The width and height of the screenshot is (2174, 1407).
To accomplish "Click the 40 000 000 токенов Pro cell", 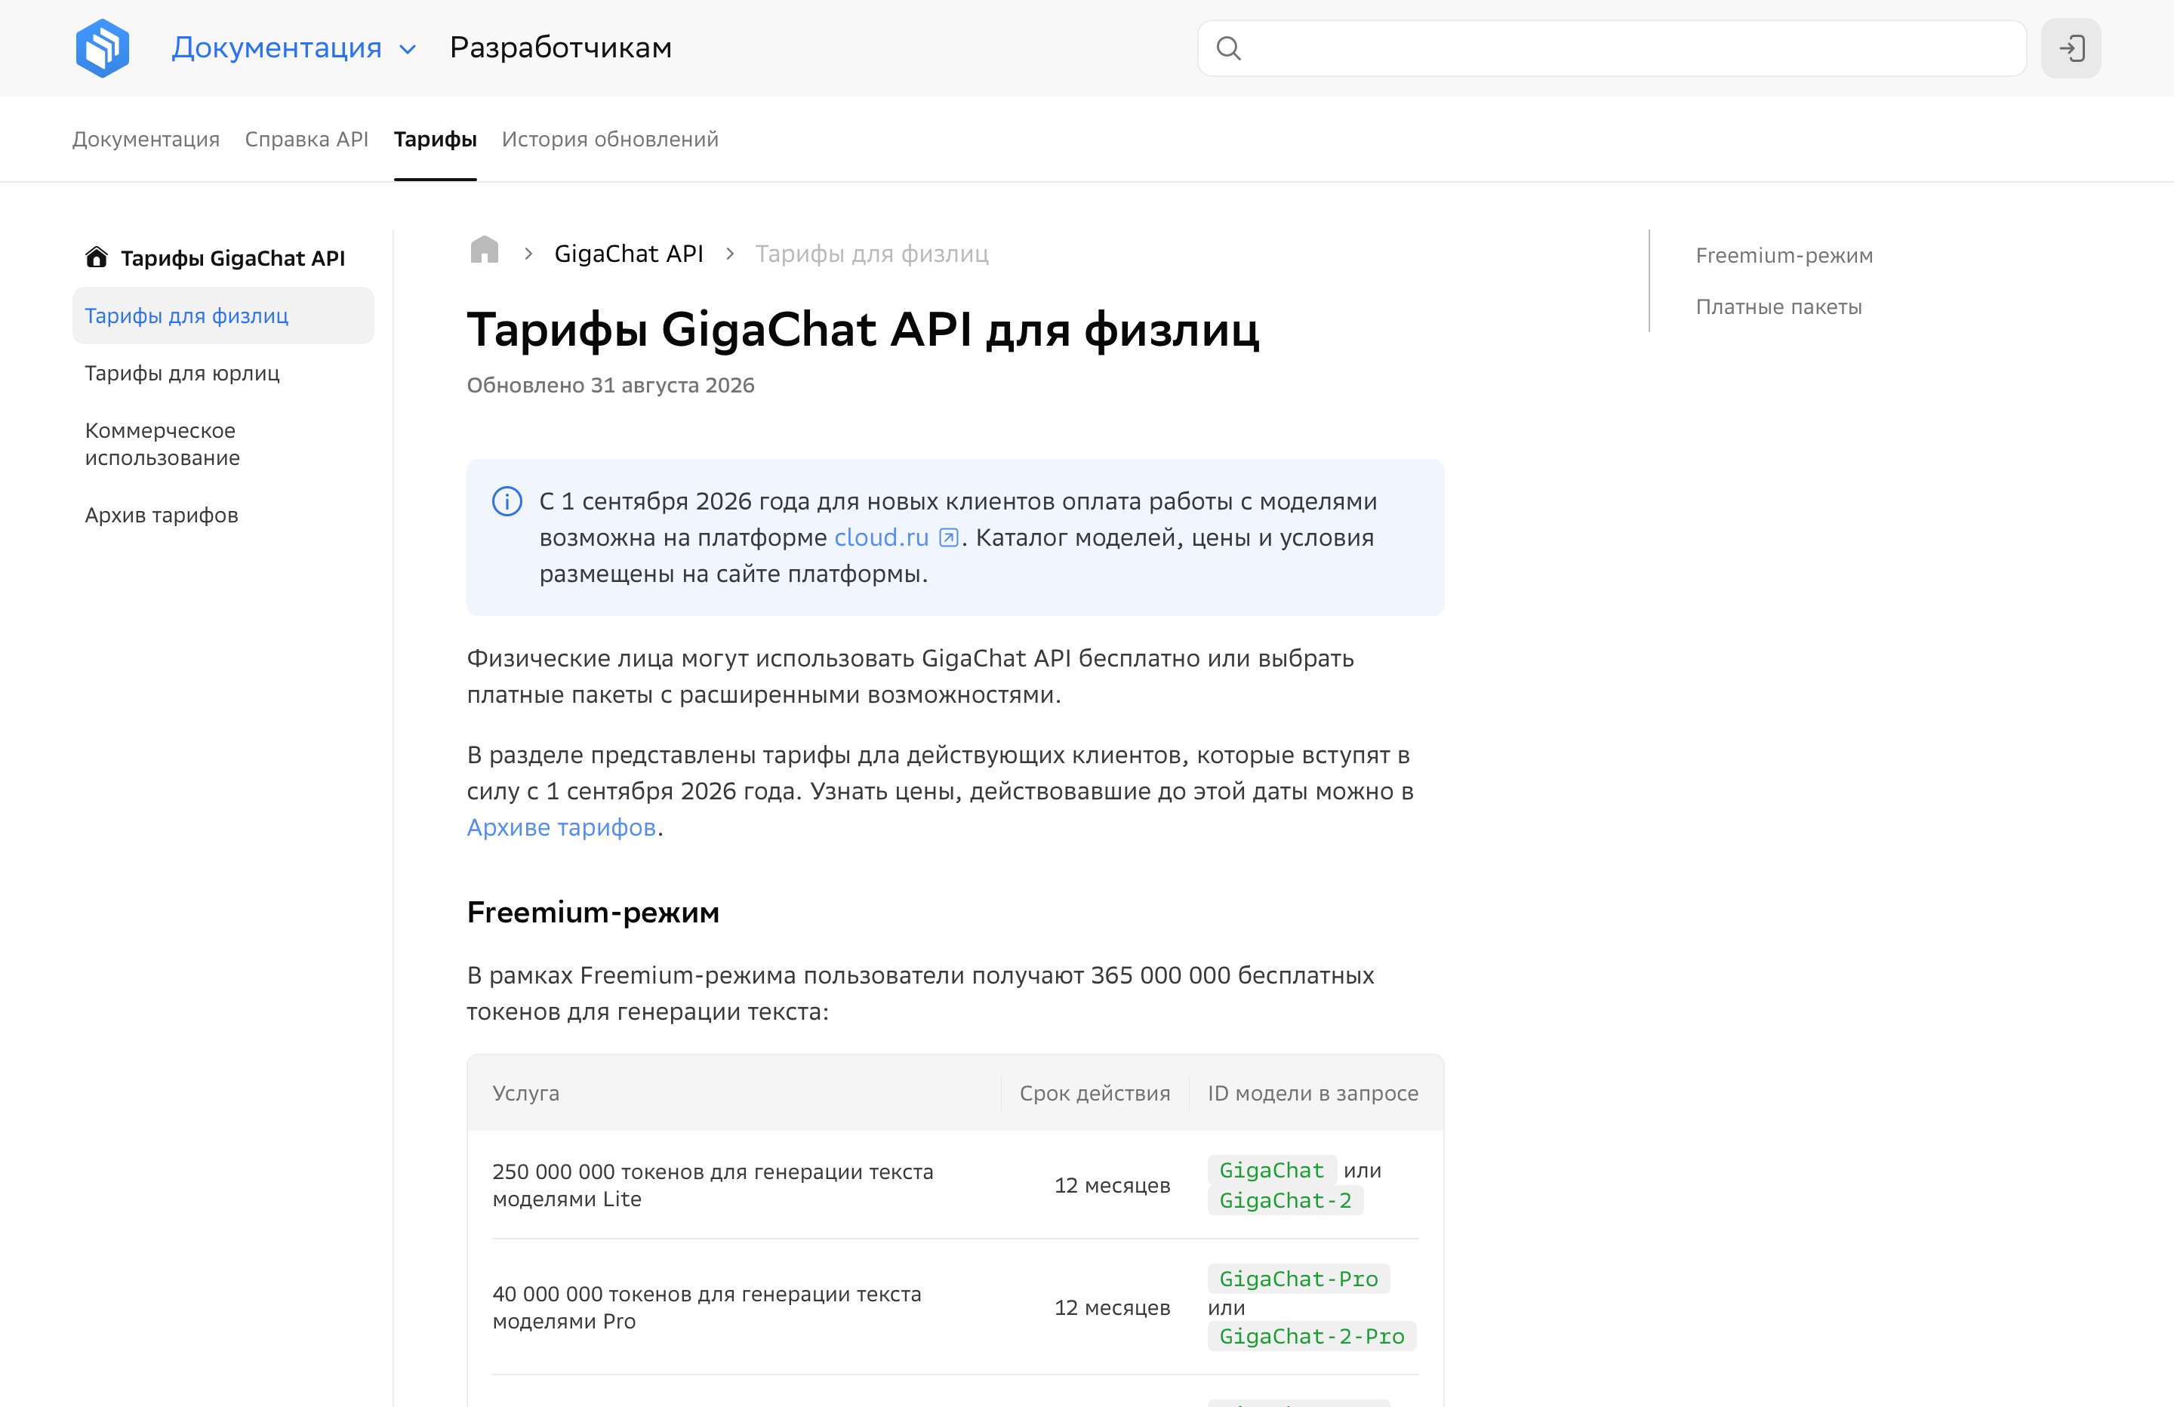I will pyautogui.click(x=706, y=1307).
